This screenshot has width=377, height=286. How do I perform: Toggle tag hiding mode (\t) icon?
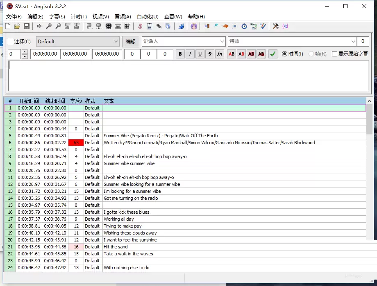[x=285, y=26]
